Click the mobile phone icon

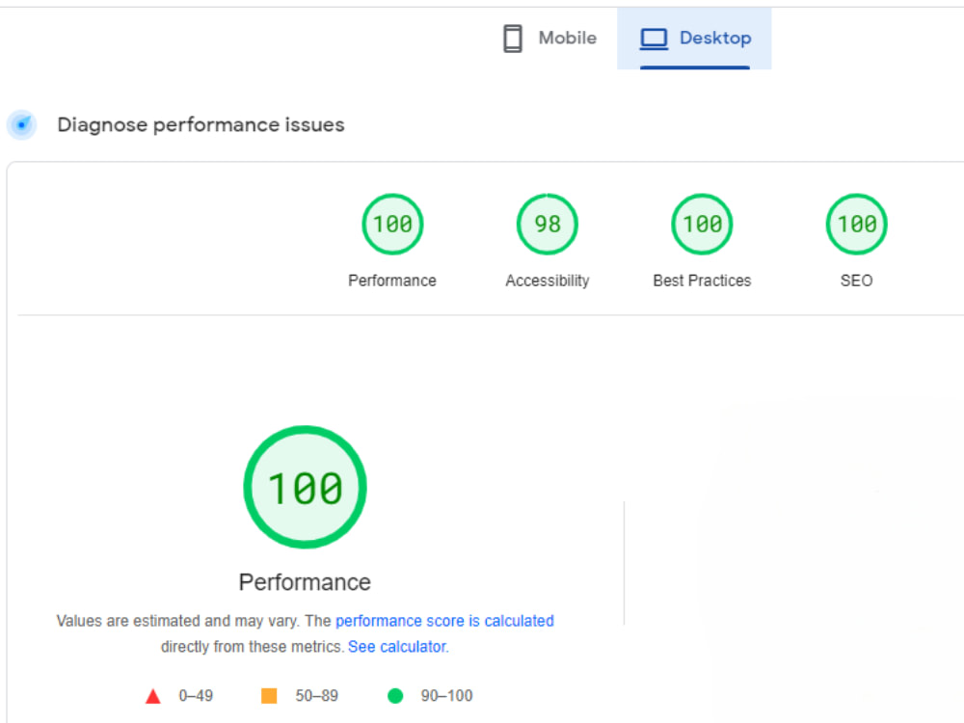513,39
